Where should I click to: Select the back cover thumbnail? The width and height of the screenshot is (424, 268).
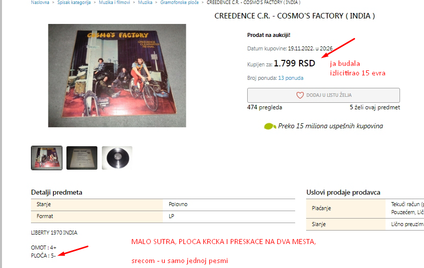[82, 158]
